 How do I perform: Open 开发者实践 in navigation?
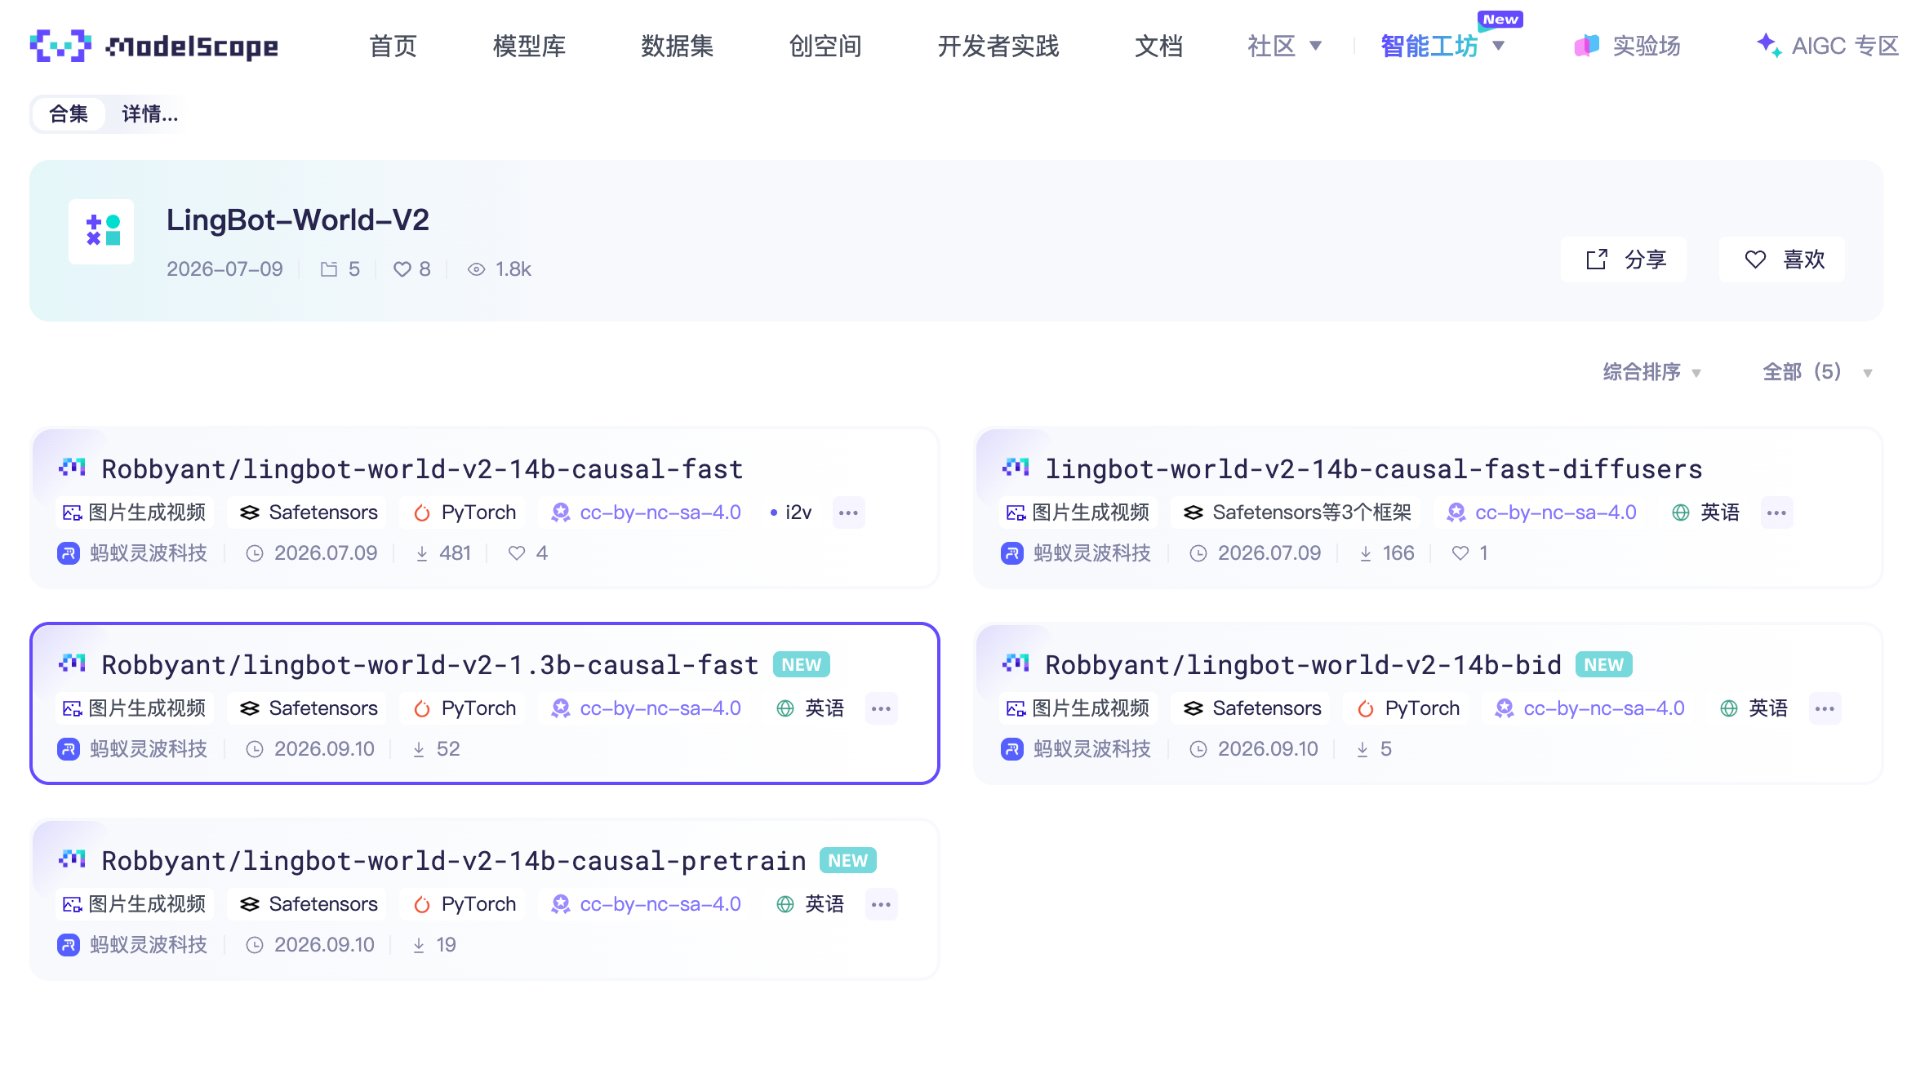998,46
